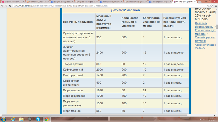Click the 'Творог детский' row label
The height and width of the screenshot is (122, 218).
tap(73, 64)
